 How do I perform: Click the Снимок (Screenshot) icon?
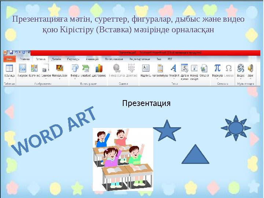point(45,68)
